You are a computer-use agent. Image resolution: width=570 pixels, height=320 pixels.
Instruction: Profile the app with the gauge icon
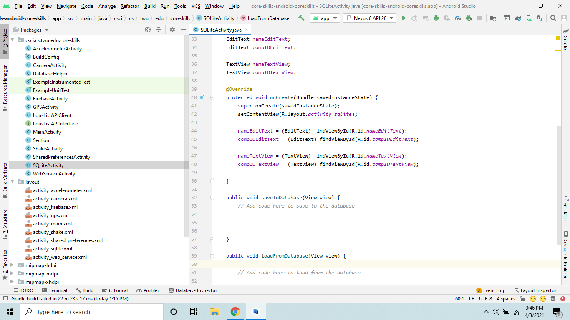tap(458, 18)
